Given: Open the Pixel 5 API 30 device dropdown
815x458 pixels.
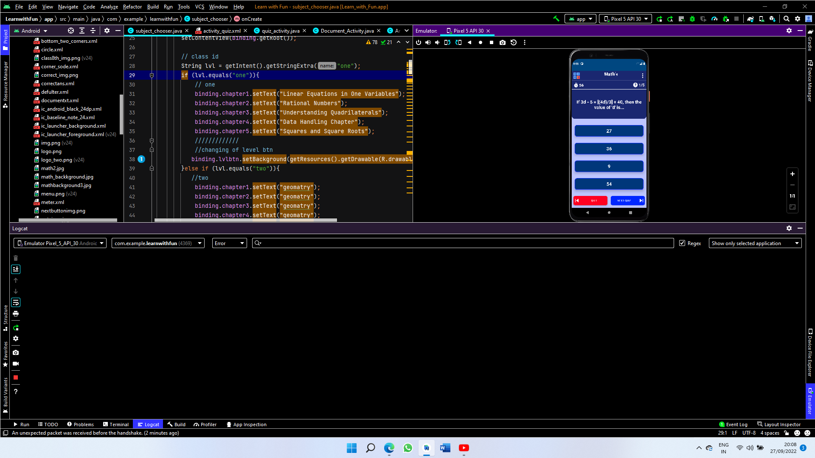Looking at the screenshot, I should point(626,19).
